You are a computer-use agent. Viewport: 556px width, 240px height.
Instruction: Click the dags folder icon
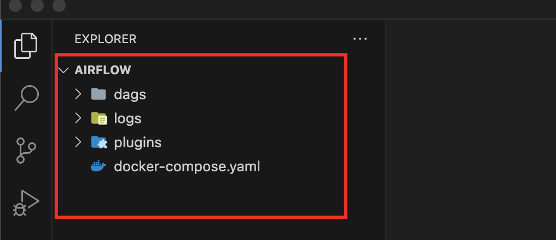click(99, 94)
